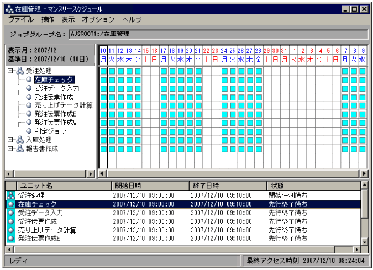Click the unit list scroll up arrow
The width and height of the screenshot is (373, 270).
pos(365,185)
